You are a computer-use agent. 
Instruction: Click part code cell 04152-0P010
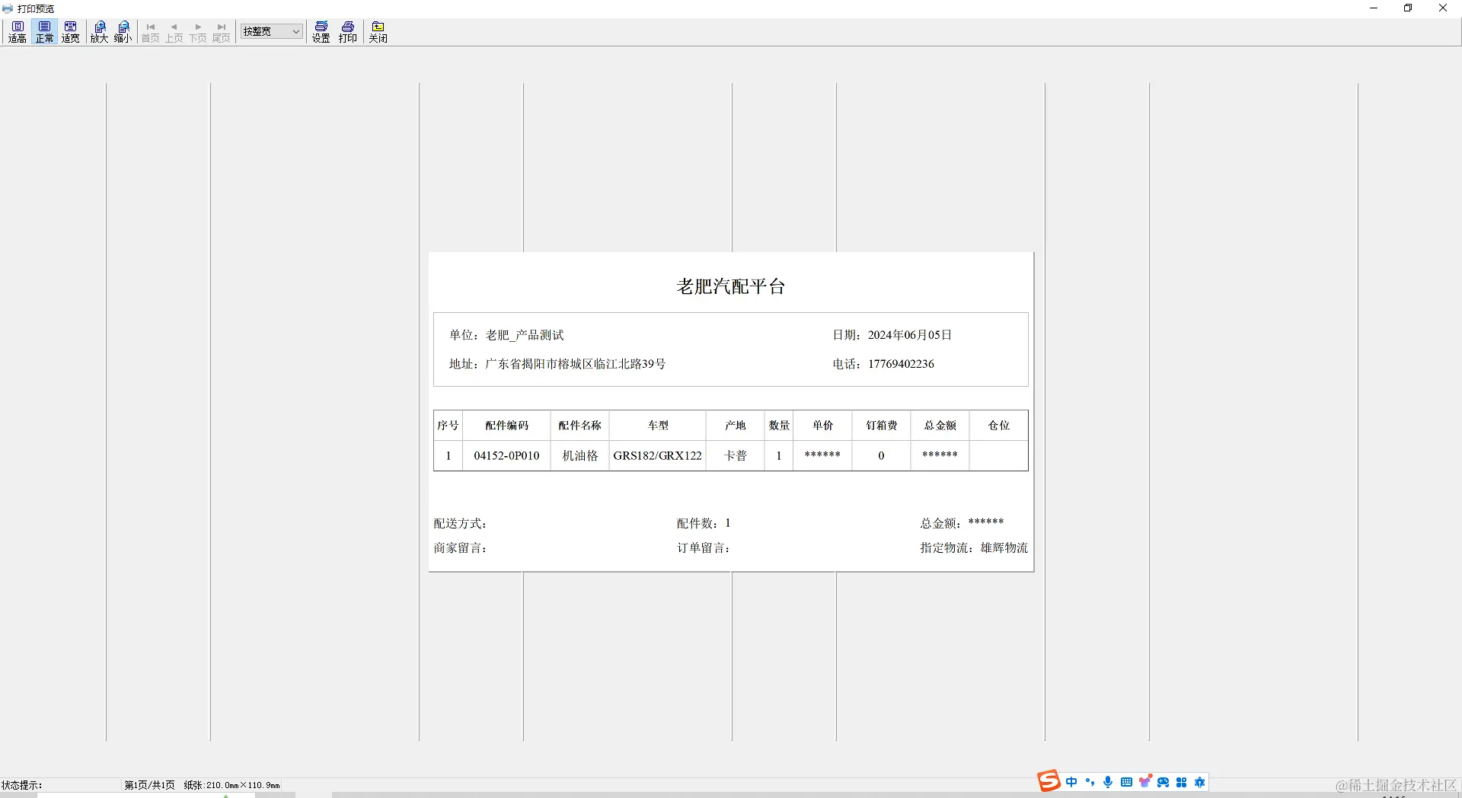click(x=506, y=455)
